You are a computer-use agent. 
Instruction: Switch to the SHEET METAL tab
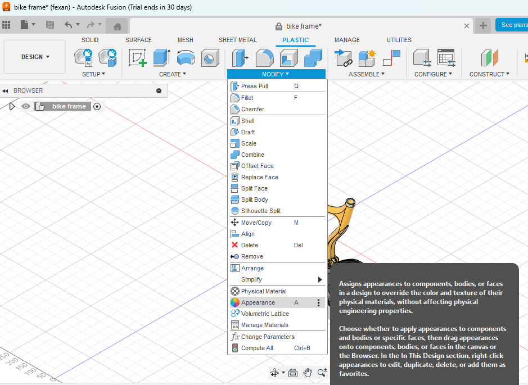(238, 40)
